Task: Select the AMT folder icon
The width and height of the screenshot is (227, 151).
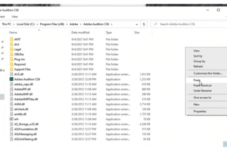Action: pyautogui.click(x=11, y=40)
